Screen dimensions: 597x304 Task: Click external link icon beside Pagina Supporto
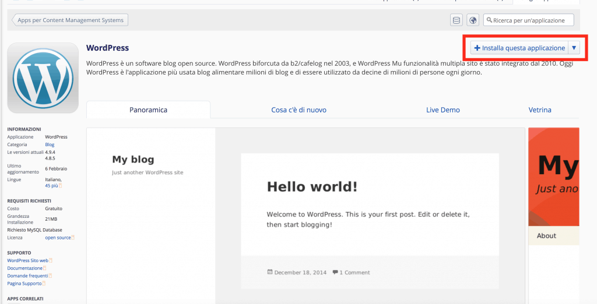coord(44,284)
